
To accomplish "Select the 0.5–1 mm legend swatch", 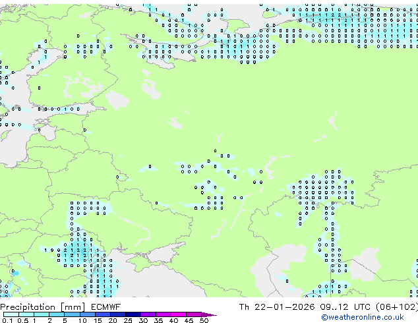I will pyautogui.click(x=26, y=314).
